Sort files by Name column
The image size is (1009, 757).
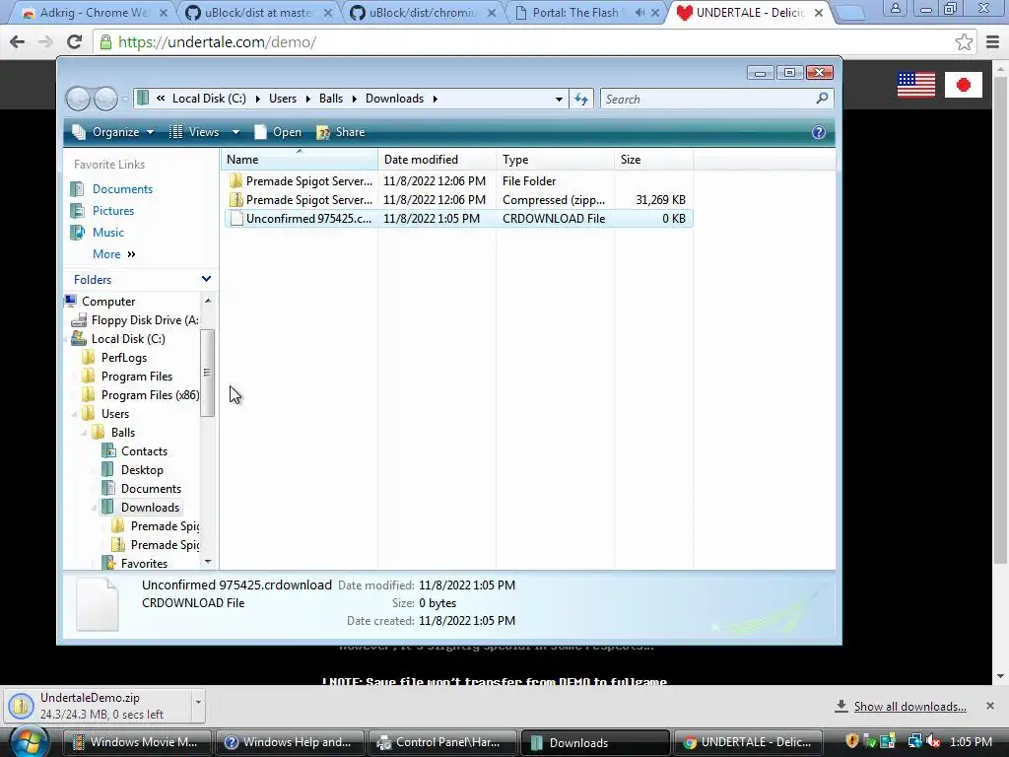(x=300, y=159)
